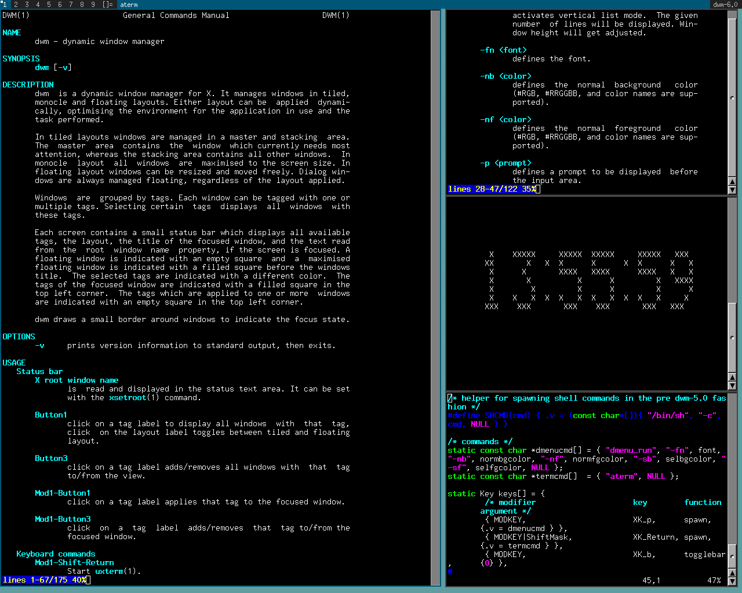The height and width of the screenshot is (593, 742).
Task: View tag 7 in the status bar
Action: tap(71, 5)
